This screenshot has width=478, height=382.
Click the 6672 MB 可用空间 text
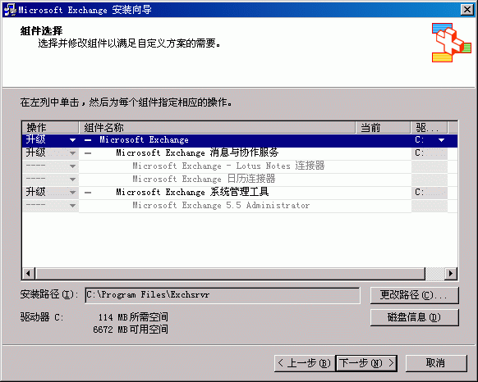131,330
